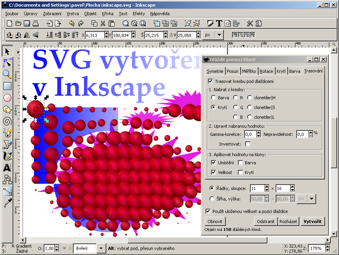Select the Bezier pen tool
Viewport: 339px width, 255px height.
[x=7, y=144]
